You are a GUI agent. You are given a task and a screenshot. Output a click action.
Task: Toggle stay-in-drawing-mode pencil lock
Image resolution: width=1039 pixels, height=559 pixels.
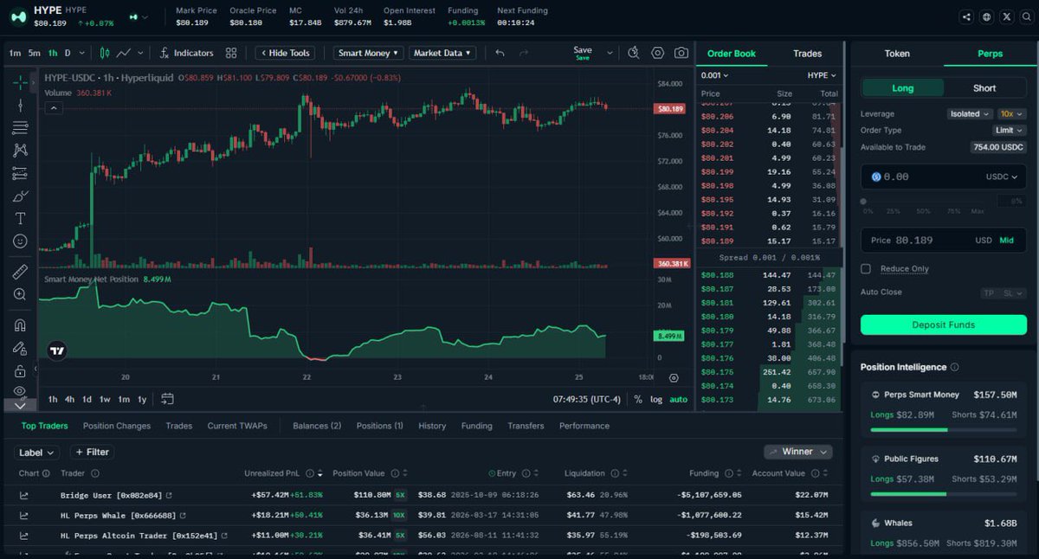pos(20,348)
